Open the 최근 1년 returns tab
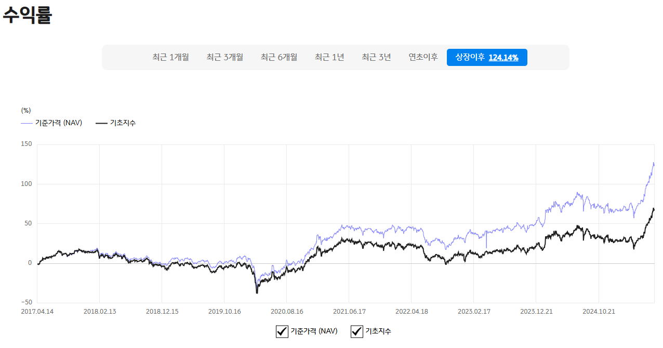The image size is (663, 348). tap(329, 57)
